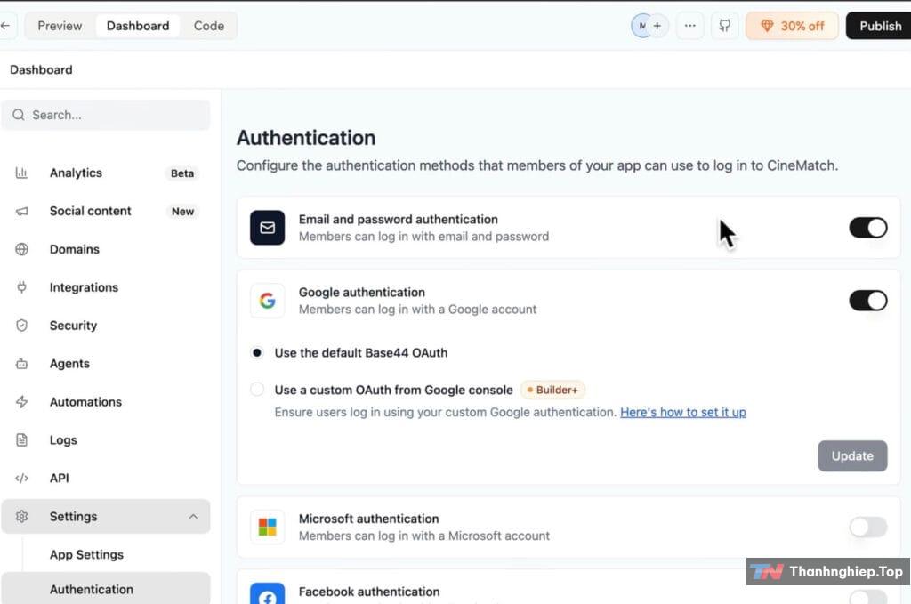
Task: Click the Domains globe icon
Action: [21, 249]
